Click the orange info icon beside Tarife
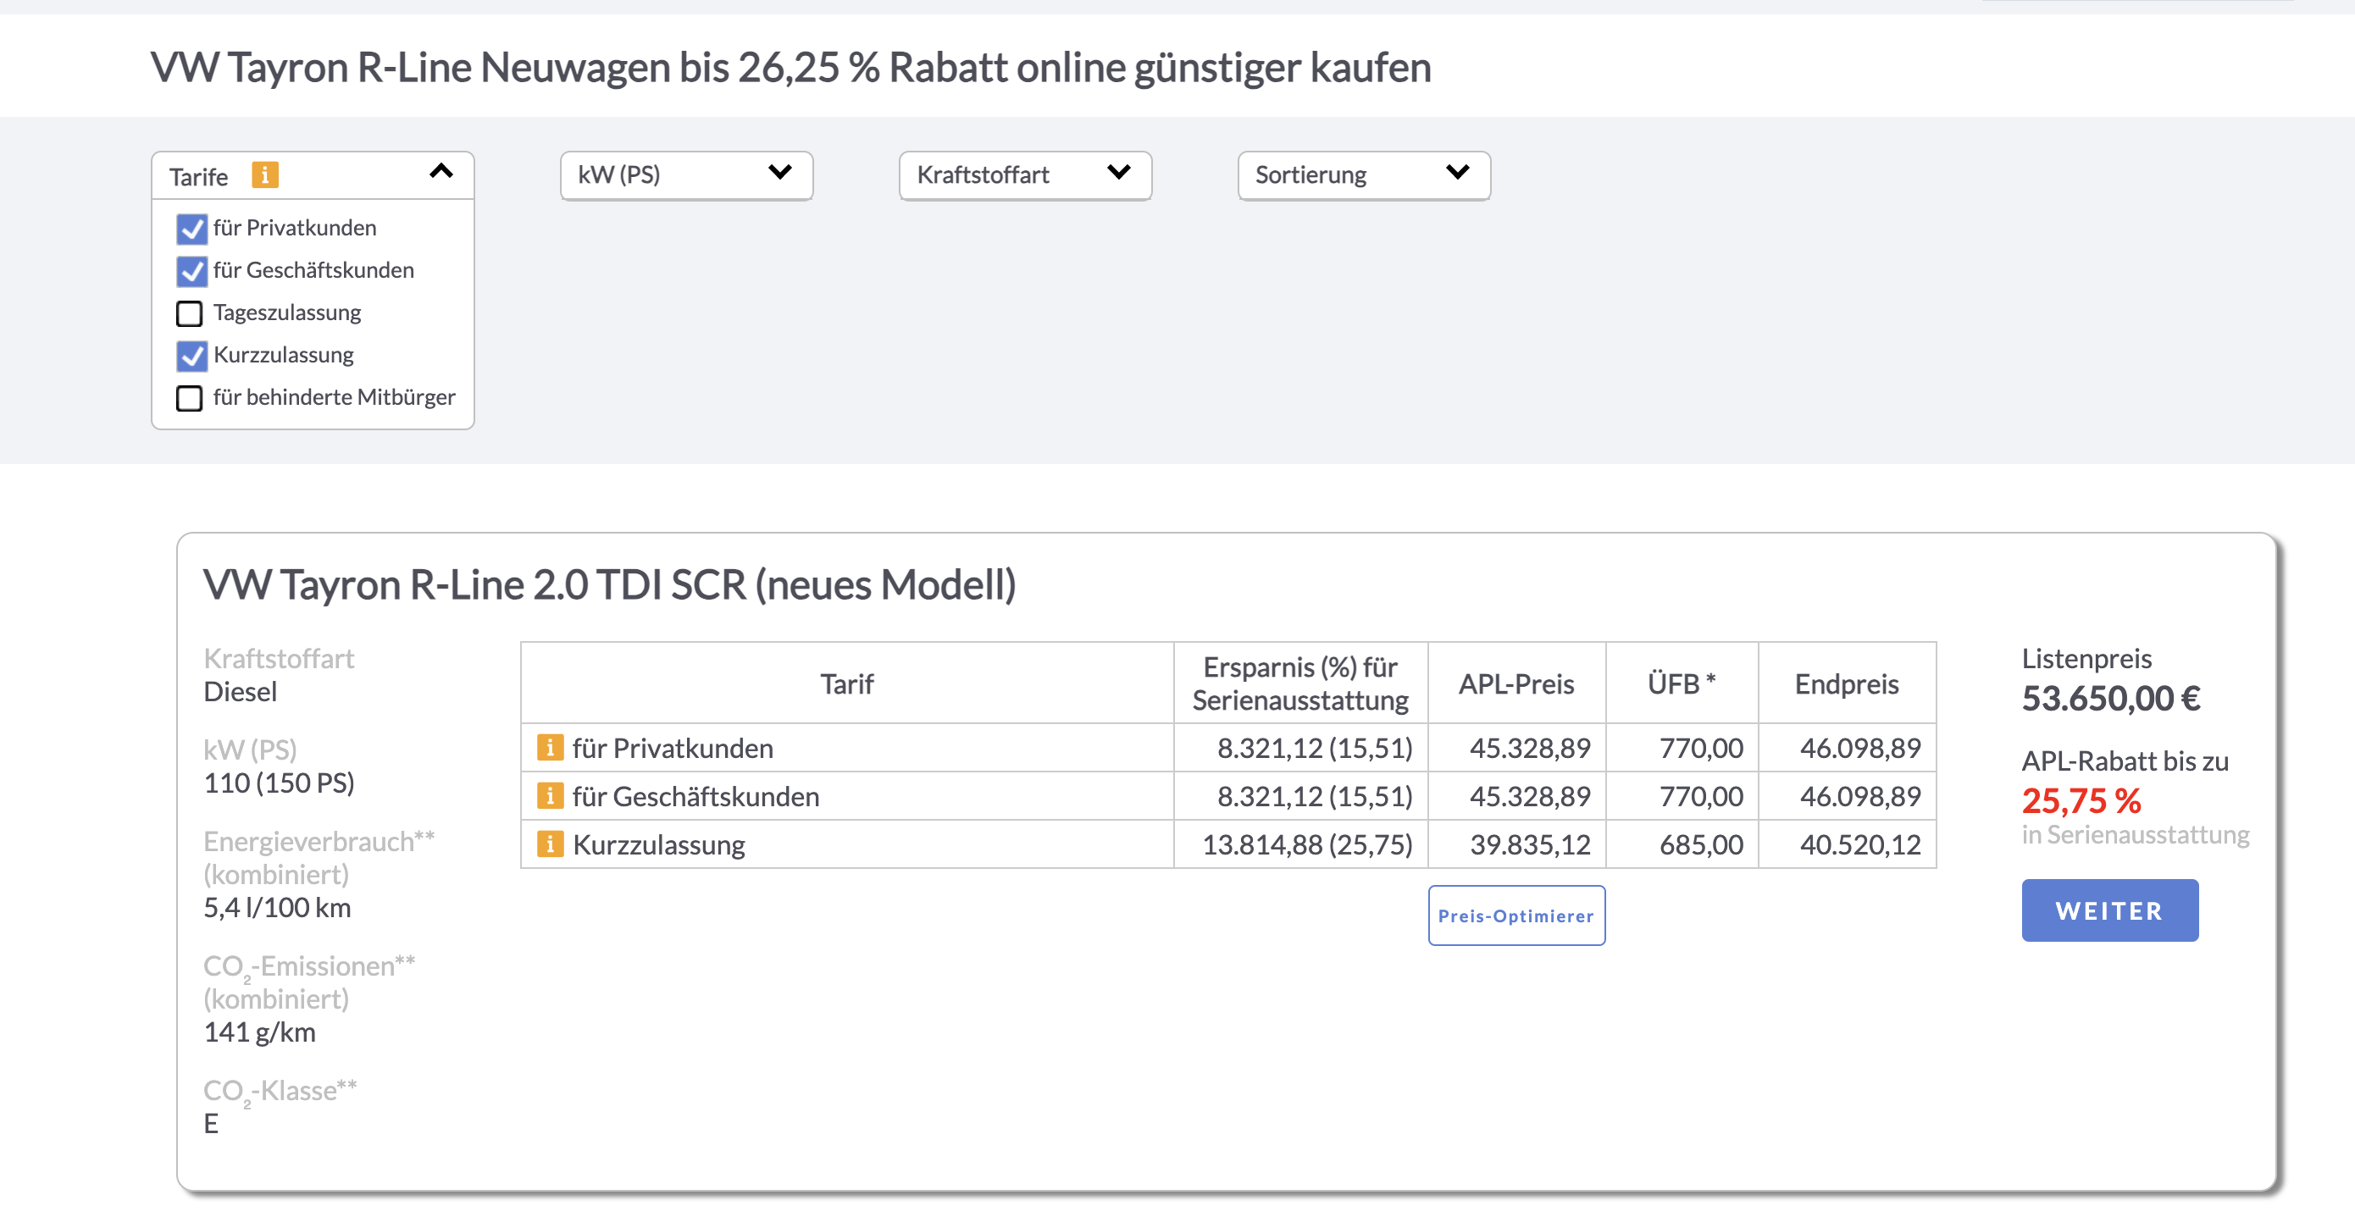Screen dimensions: 2355x1228 [265, 174]
